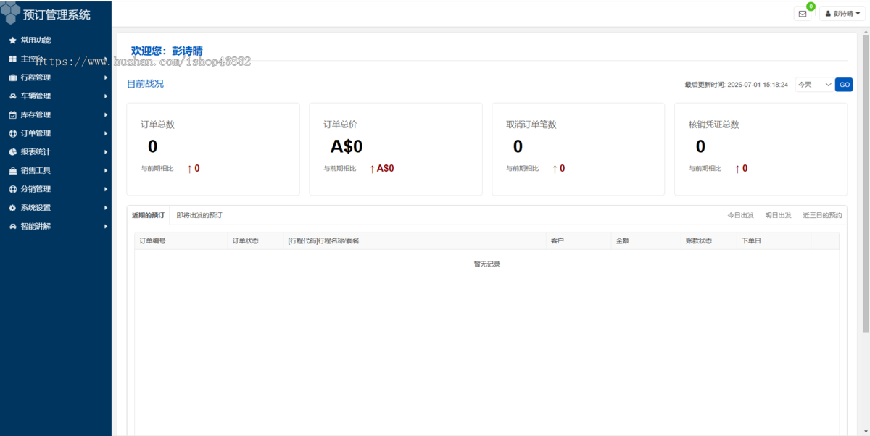Viewport: 870px width, 436px height.
Task: Click the 取消订单笔数 card title
Action: pyautogui.click(x=531, y=125)
